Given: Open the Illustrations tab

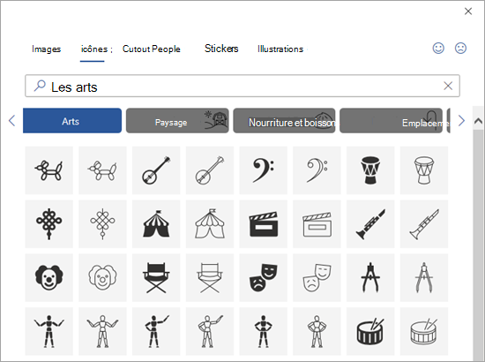Looking at the screenshot, I should point(280,49).
